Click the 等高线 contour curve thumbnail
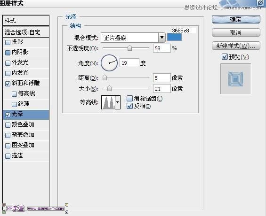The image size is (266, 216). click(x=108, y=102)
